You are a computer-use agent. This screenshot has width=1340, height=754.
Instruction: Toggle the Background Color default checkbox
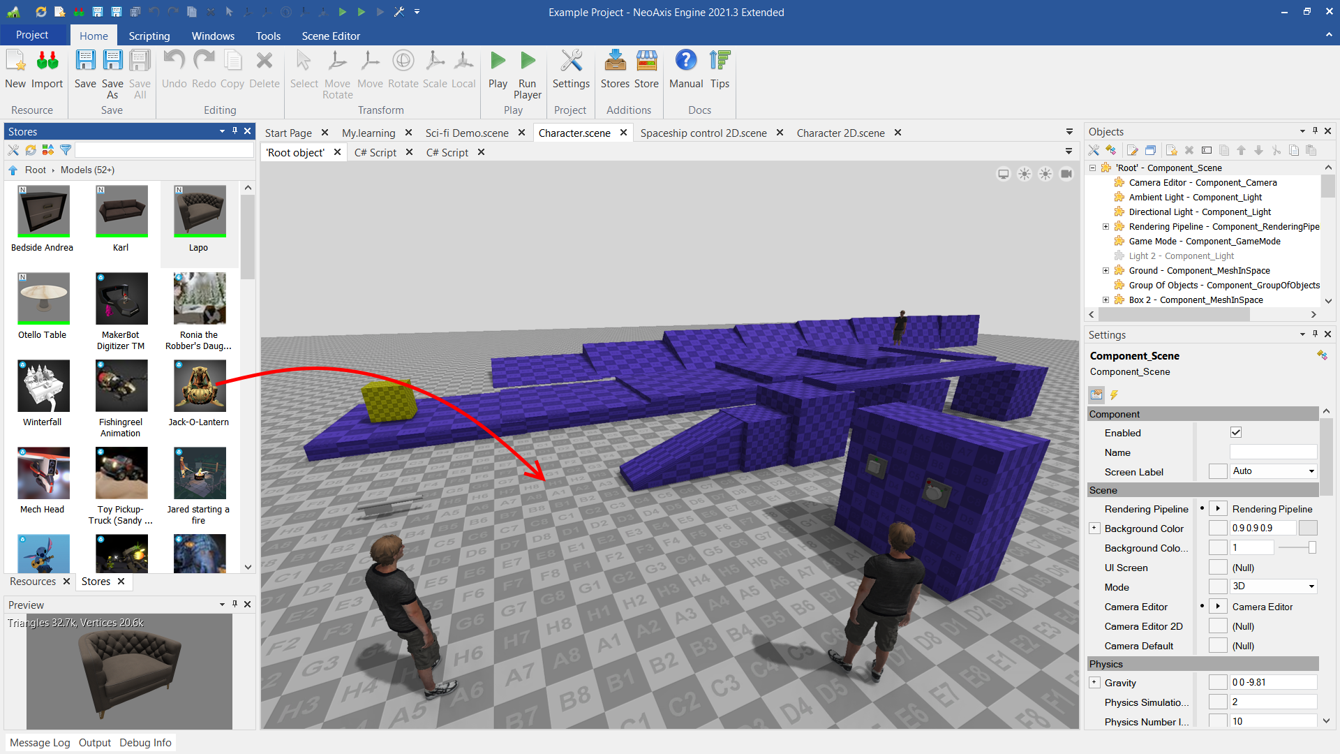[1218, 528]
